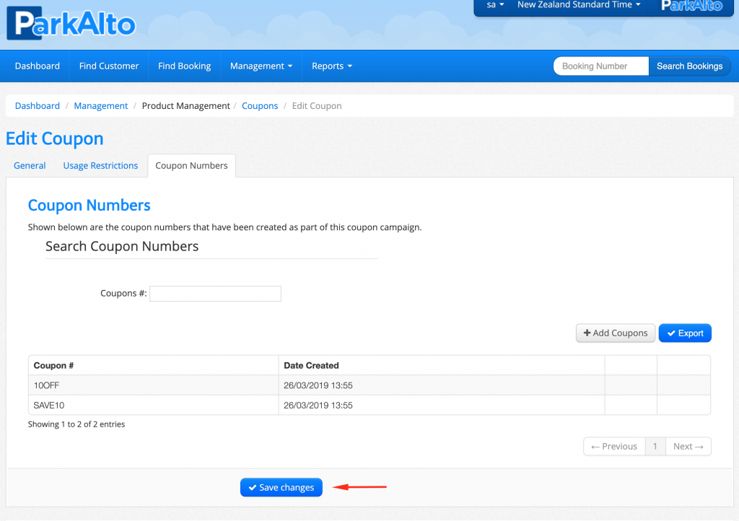
Task: Expand the Reports dropdown menu
Action: 331,66
